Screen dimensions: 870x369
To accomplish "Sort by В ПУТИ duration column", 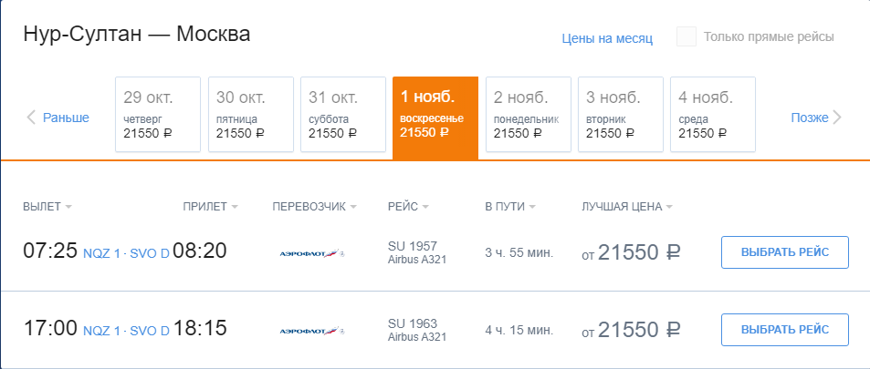I will tap(509, 207).
